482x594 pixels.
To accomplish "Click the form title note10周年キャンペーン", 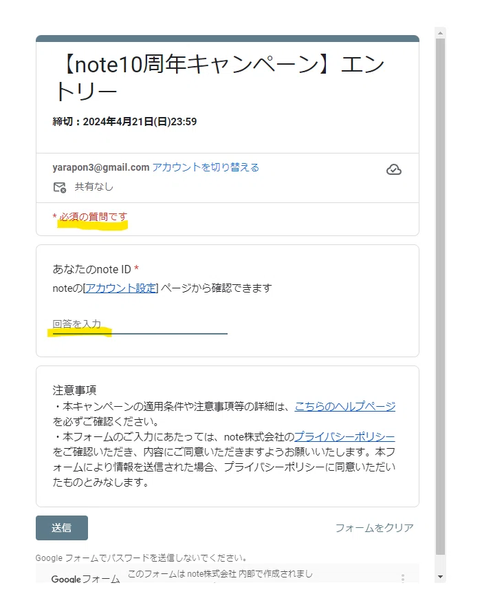I will (220, 78).
